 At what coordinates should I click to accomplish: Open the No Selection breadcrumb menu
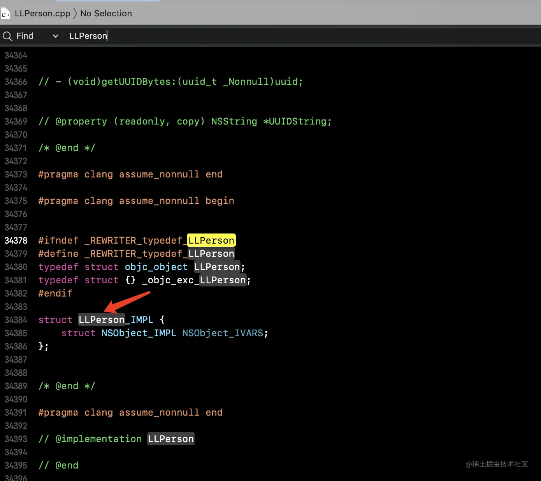(106, 14)
